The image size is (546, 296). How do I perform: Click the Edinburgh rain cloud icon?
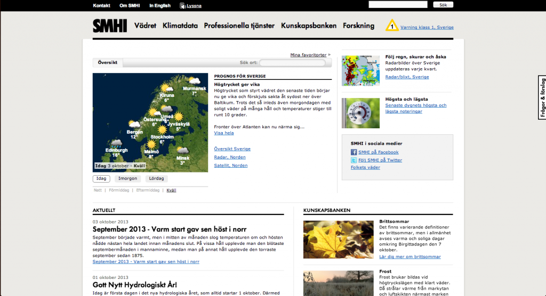point(116,143)
